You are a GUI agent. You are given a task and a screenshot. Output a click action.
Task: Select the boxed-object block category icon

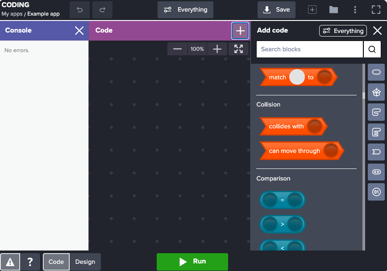376,92
